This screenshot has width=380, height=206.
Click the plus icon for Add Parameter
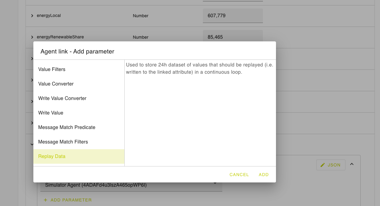(45, 200)
